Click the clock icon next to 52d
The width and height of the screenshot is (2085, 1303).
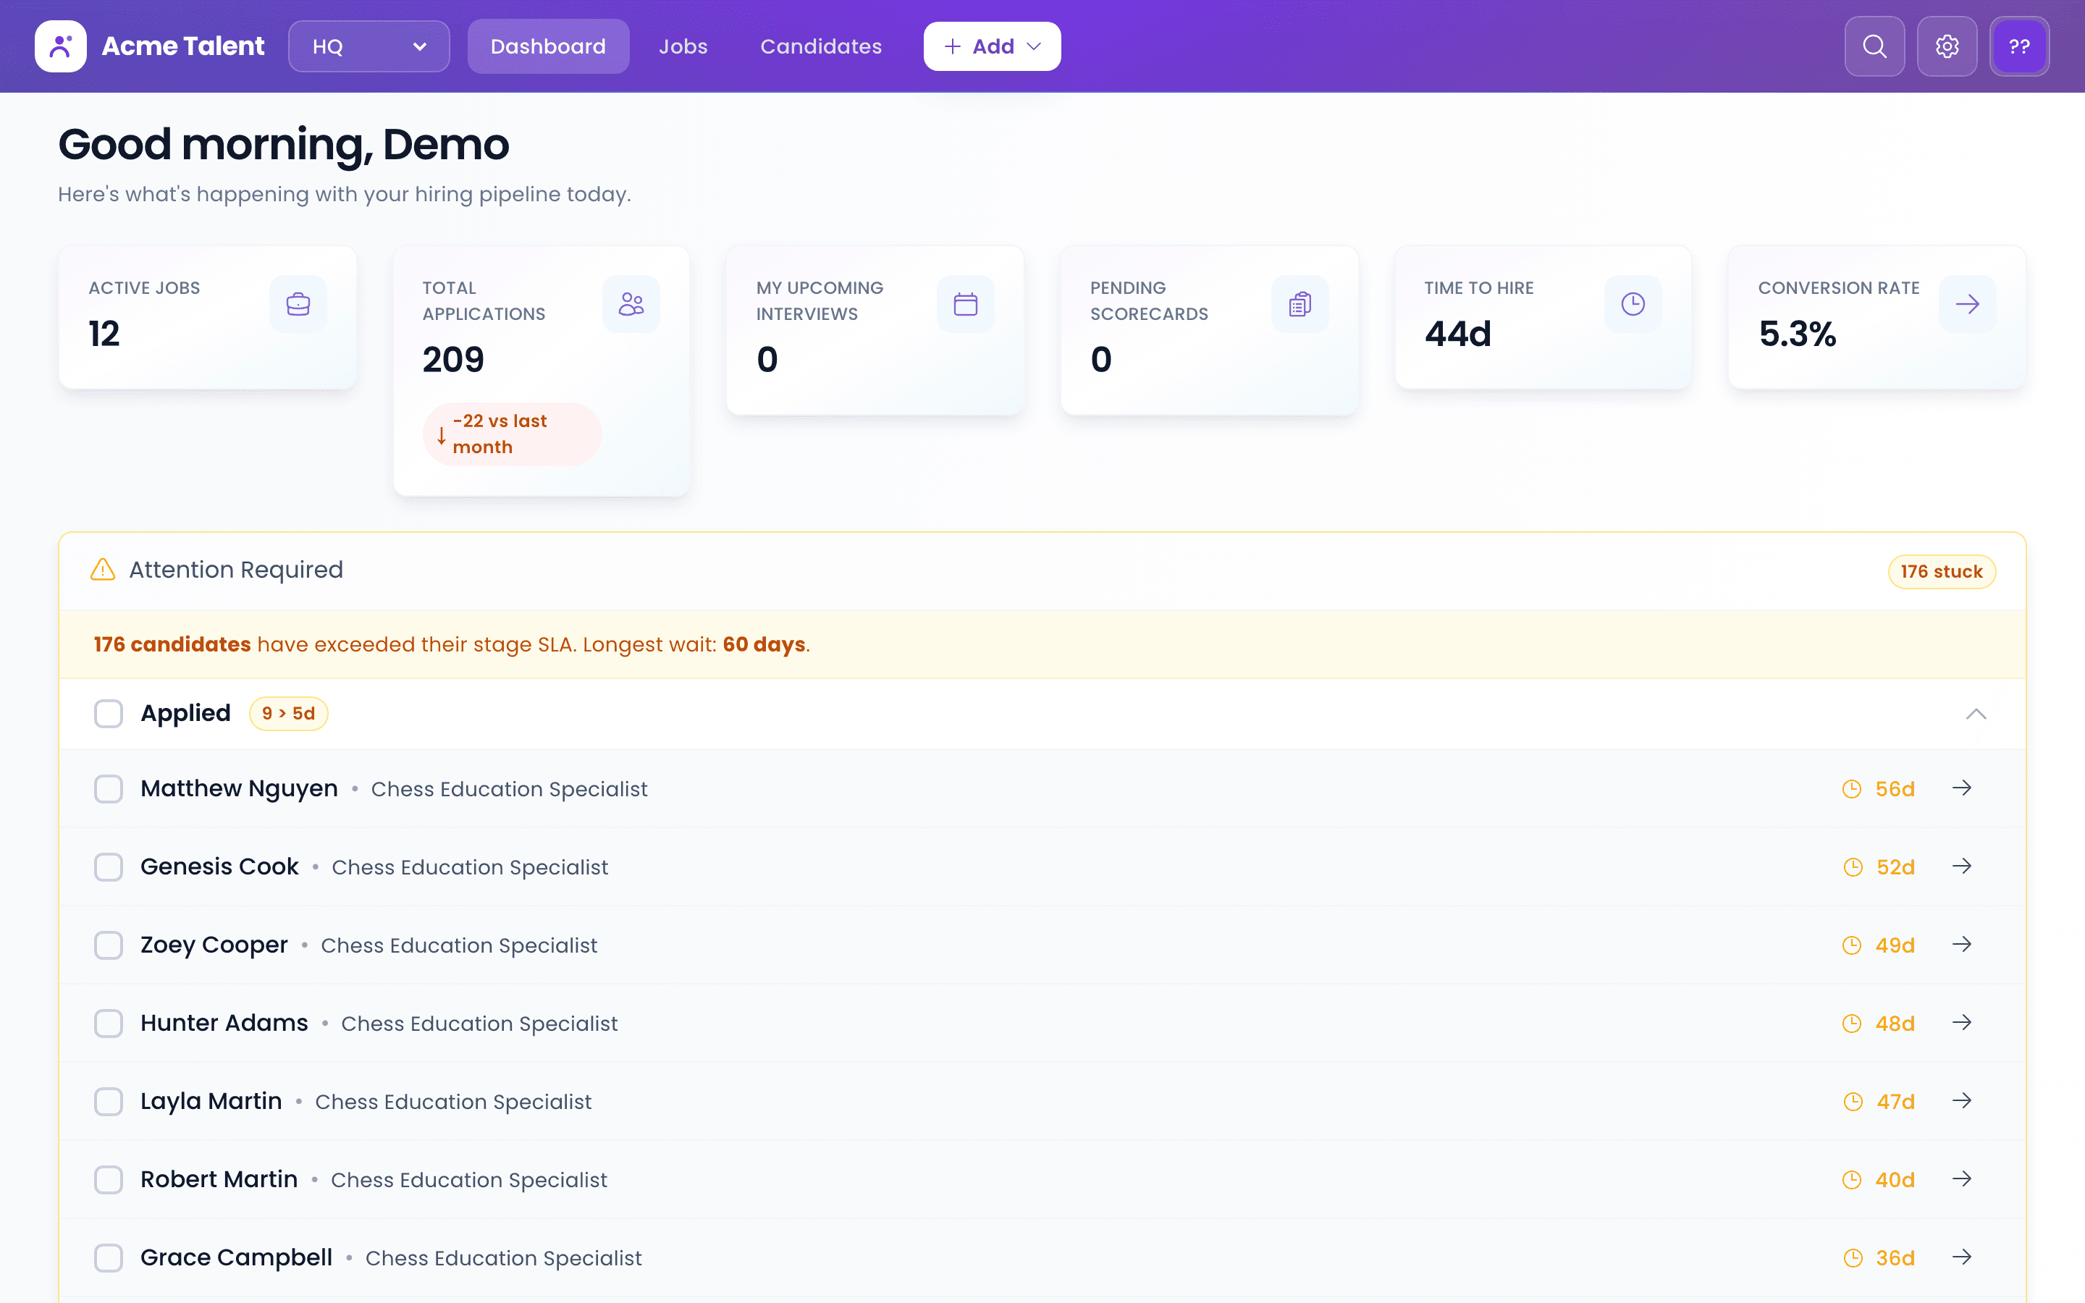coord(1853,867)
